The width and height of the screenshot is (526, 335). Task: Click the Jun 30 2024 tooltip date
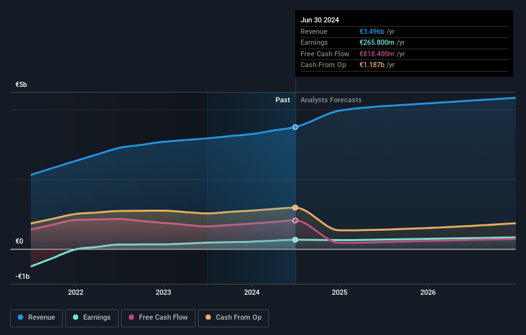click(320, 20)
